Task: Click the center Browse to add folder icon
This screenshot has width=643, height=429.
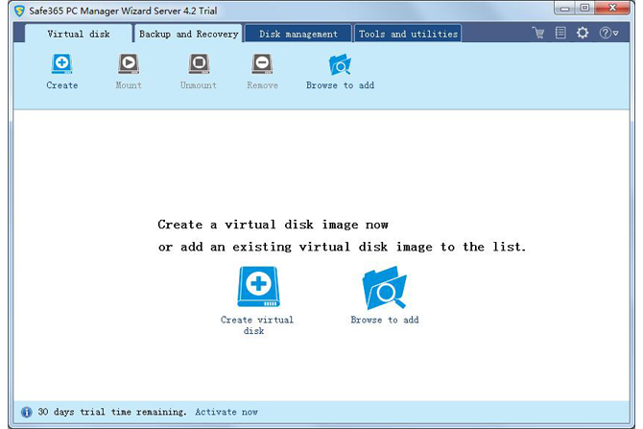Action: (384, 288)
